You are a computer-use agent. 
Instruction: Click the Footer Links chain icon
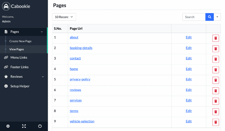6,67
